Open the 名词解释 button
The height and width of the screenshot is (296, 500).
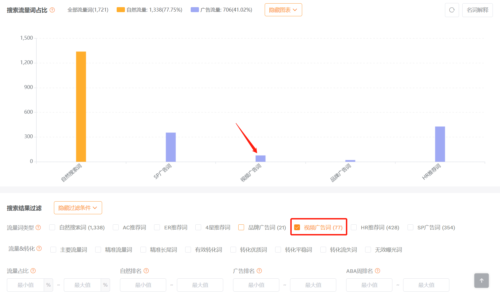pyautogui.click(x=477, y=10)
